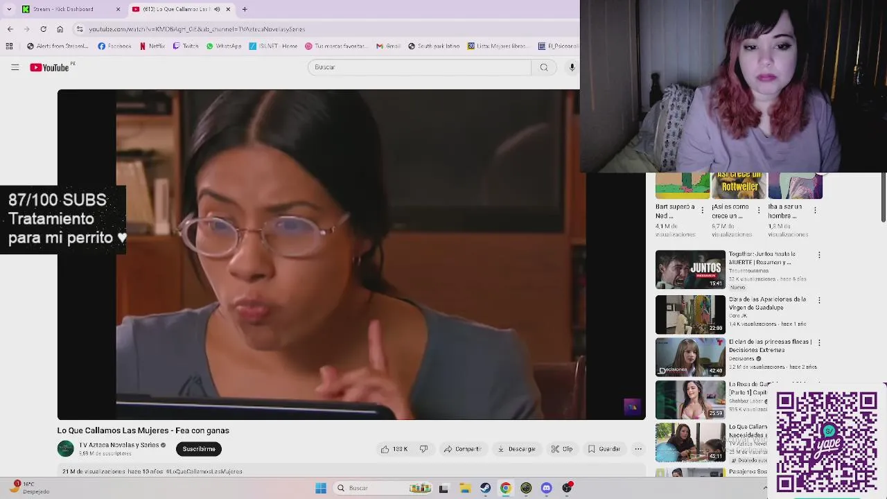The height and width of the screenshot is (499, 887).
Task: Click the YouTube search magnifier button
Action: [544, 67]
